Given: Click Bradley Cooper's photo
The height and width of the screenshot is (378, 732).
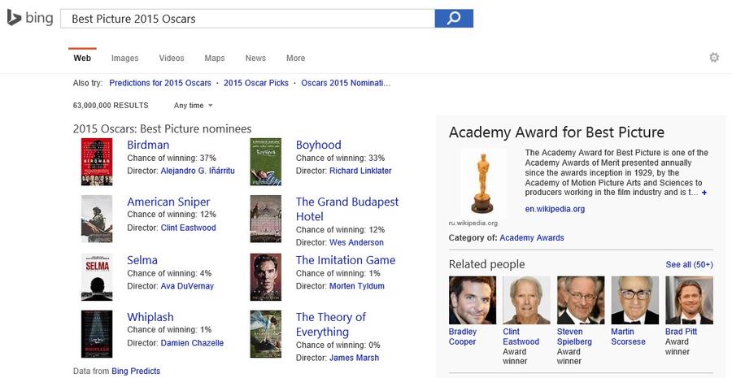Looking at the screenshot, I should click(x=473, y=300).
